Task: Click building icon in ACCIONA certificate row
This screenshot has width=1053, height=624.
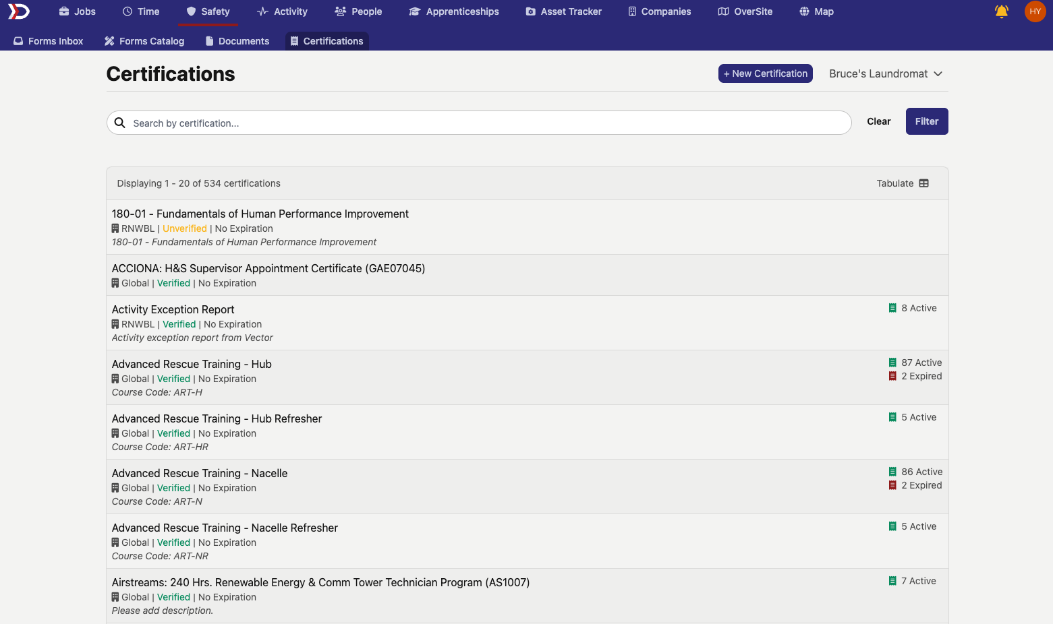Action: [115, 283]
